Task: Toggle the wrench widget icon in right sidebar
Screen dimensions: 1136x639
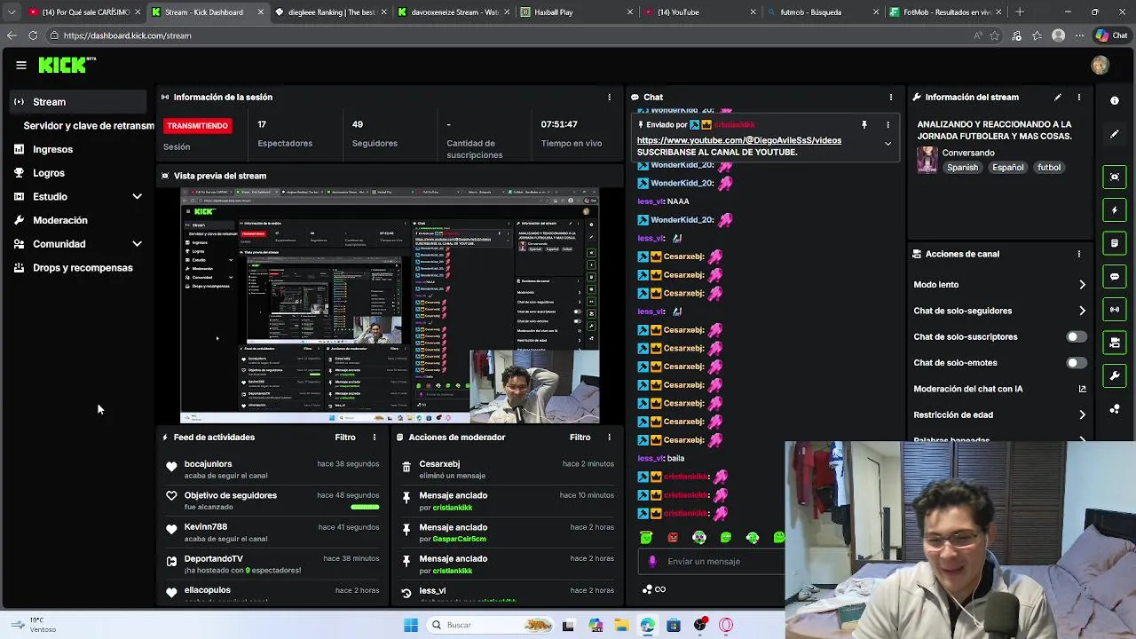Action: [x=1115, y=375]
